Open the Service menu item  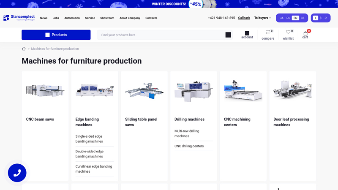(x=90, y=18)
